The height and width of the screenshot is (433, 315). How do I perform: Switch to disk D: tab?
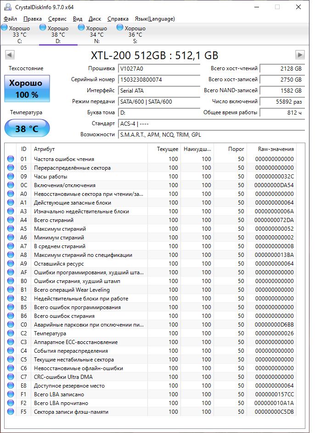click(58, 34)
